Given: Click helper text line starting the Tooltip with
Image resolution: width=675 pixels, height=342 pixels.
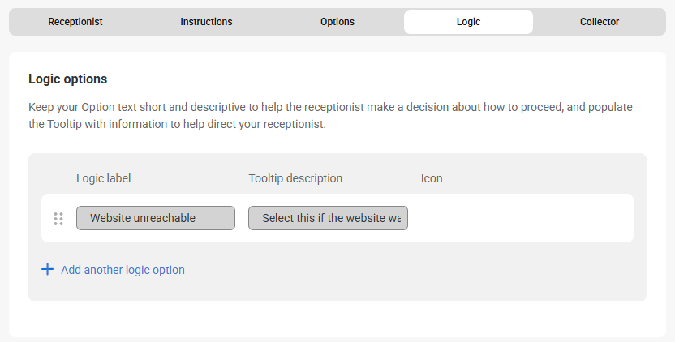Looking at the screenshot, I should click(177, 125).
